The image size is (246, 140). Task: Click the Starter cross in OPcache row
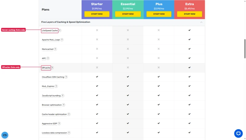coord(97,67)
